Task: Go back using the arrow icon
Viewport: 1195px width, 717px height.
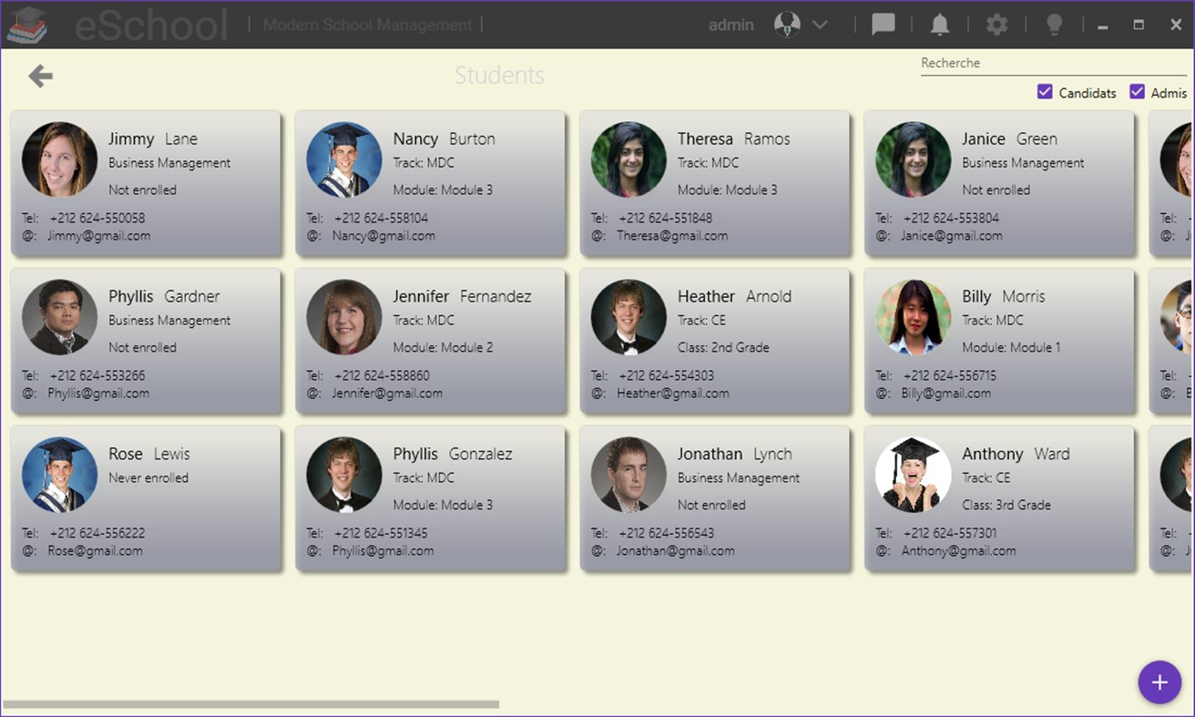Action: (x=39, y=76)
